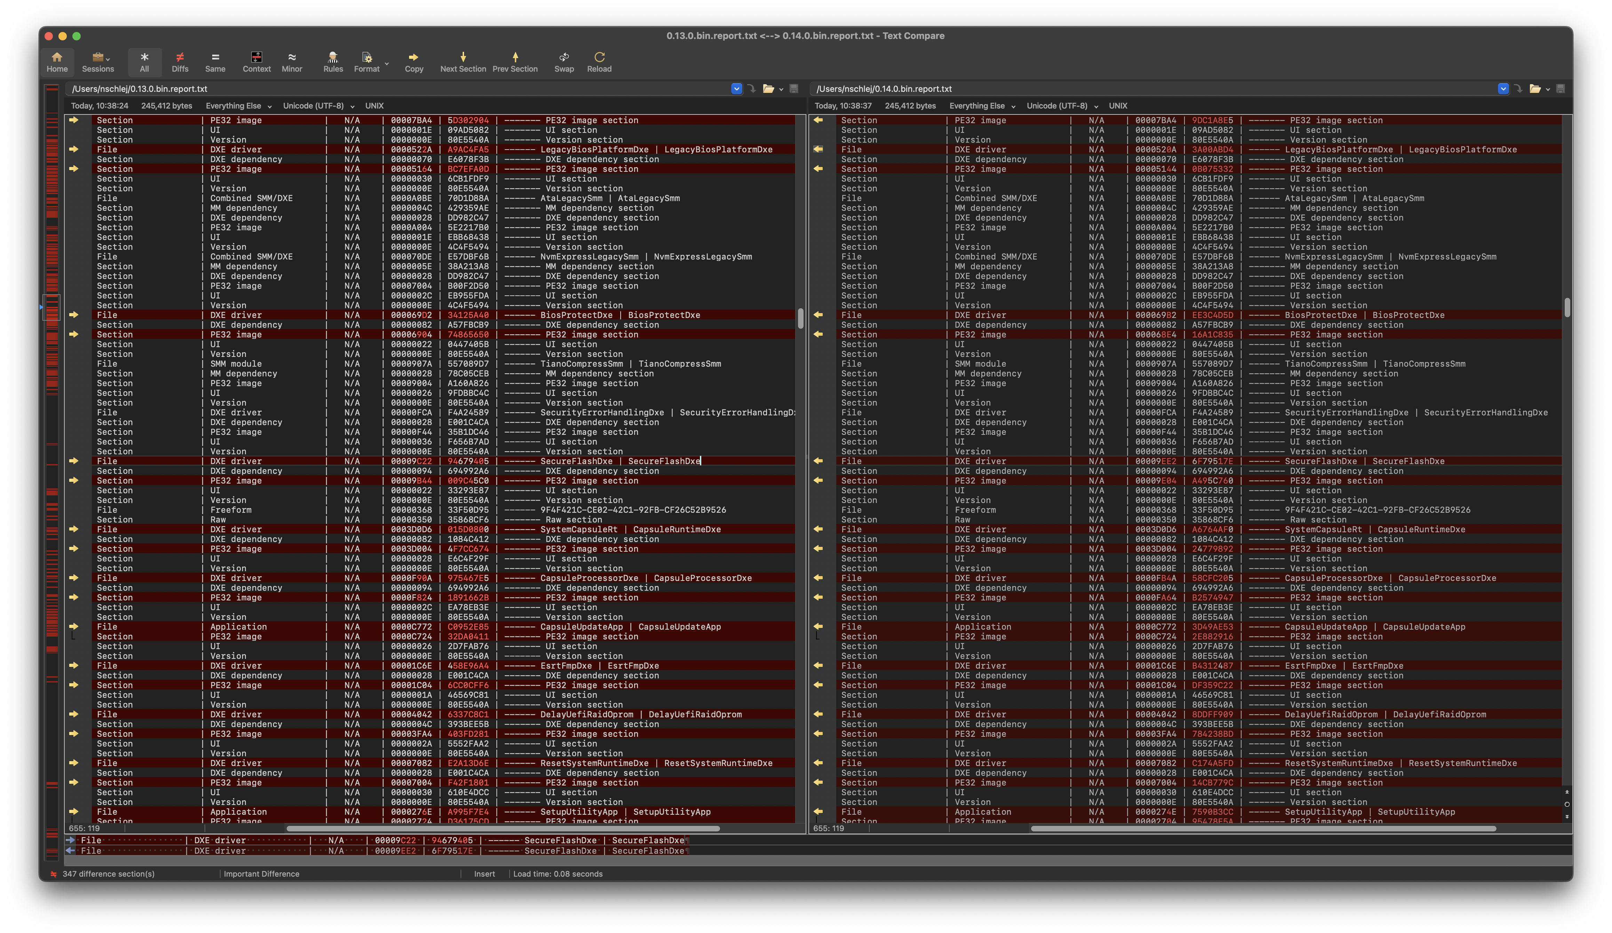
Task: Open right pane Everything Else format dropdown
Action: (x=982, y=106)
